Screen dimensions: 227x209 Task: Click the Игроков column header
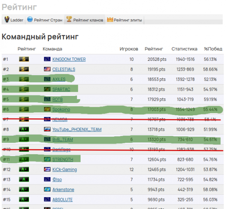(129, 49)
